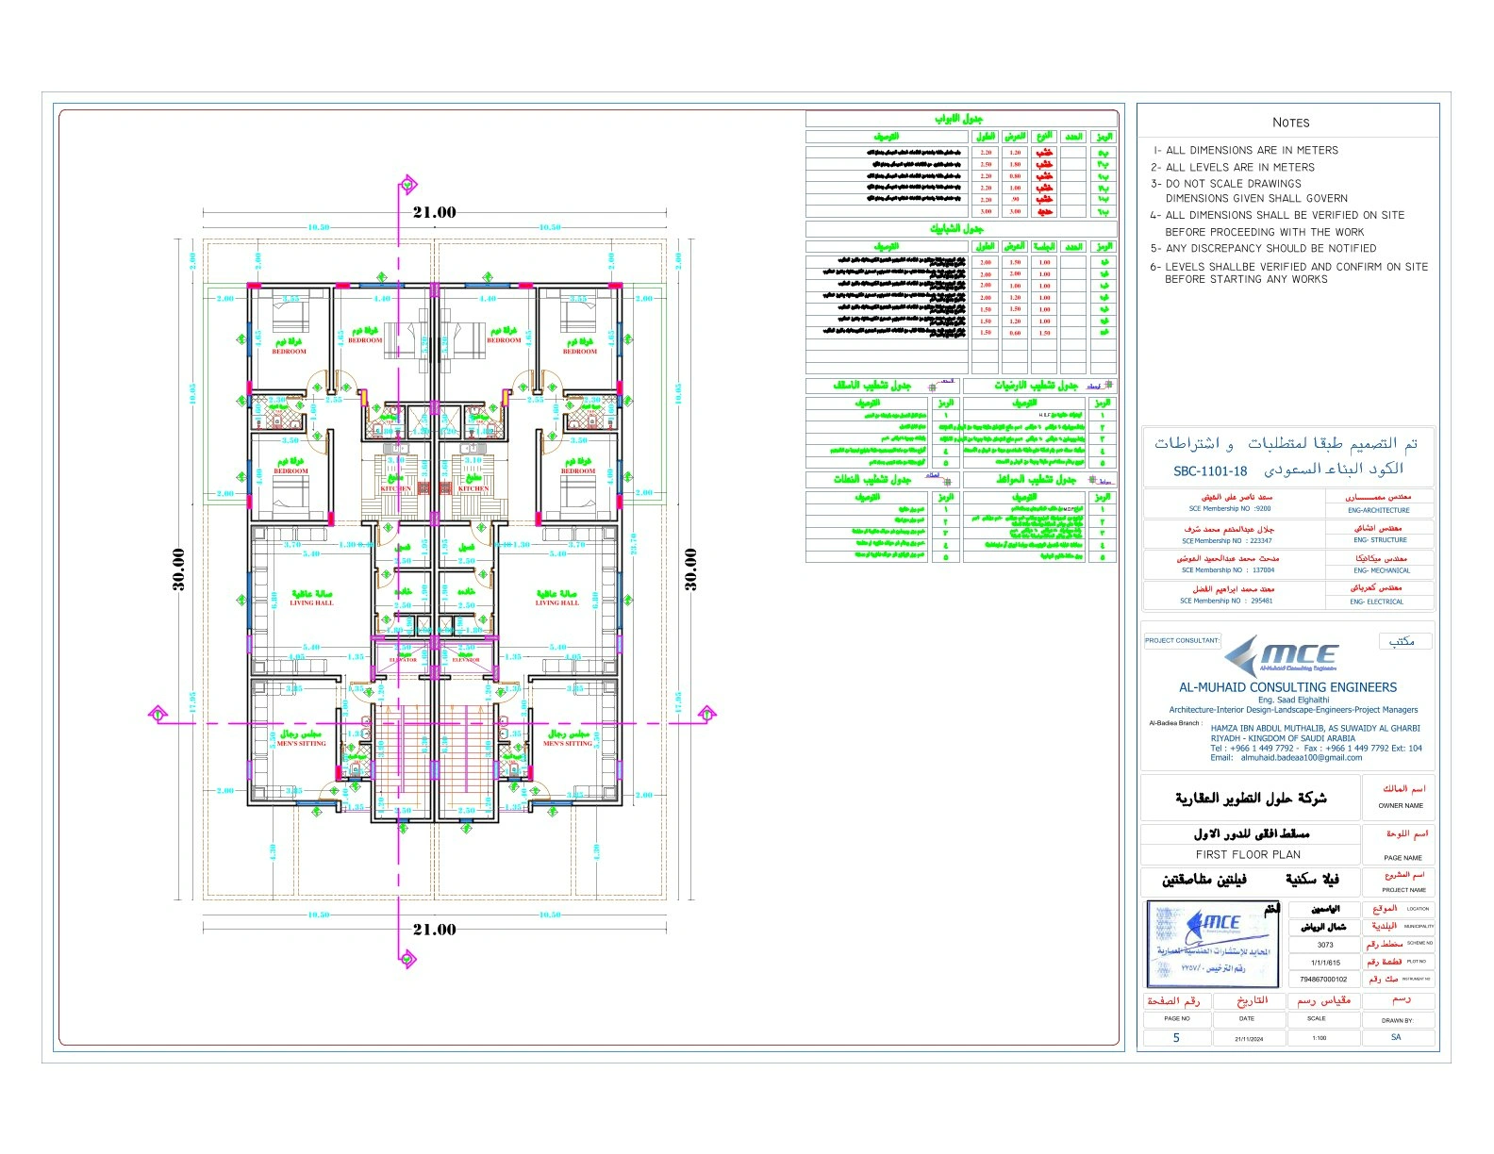Click the MCE logo under Project Consultant

[1287, 656]
